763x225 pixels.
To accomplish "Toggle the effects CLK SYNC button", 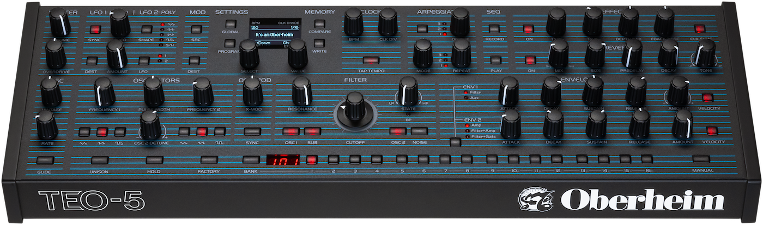I will (x=699, y=29).
